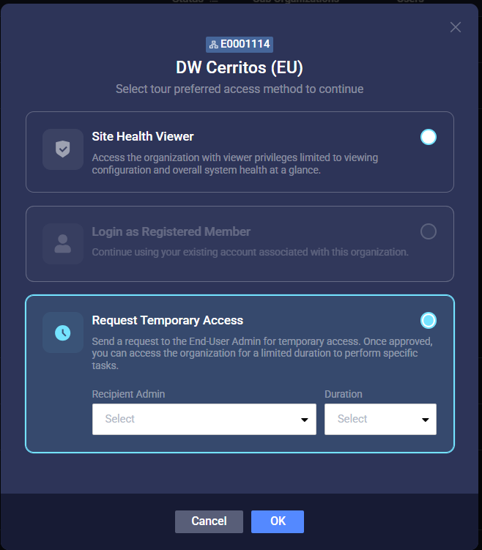Click the Recipient Admin label
The image size is (482, 550).
point(128,394)
